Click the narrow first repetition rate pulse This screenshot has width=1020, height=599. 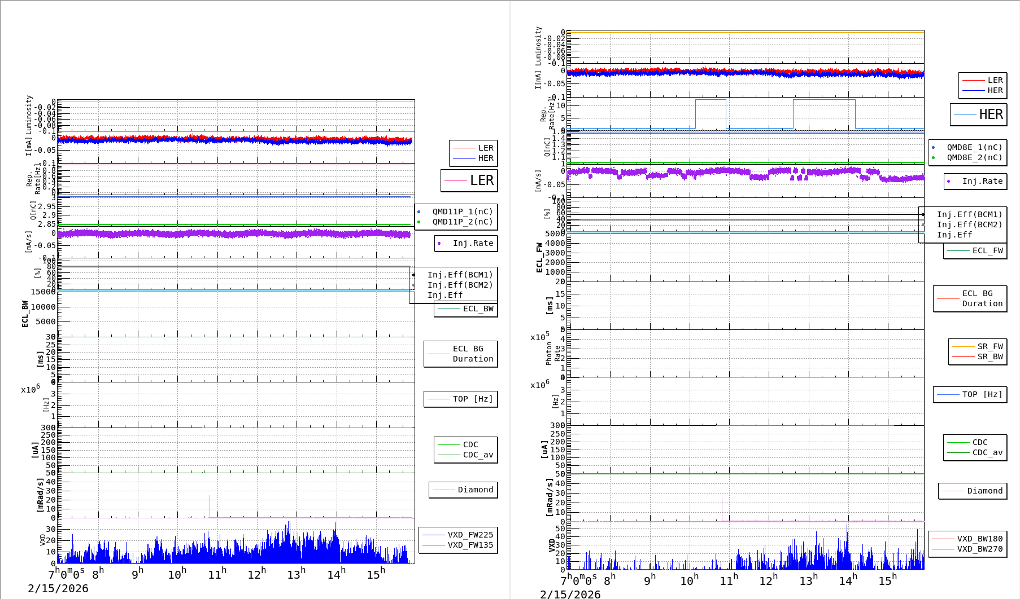click(710, 100)
